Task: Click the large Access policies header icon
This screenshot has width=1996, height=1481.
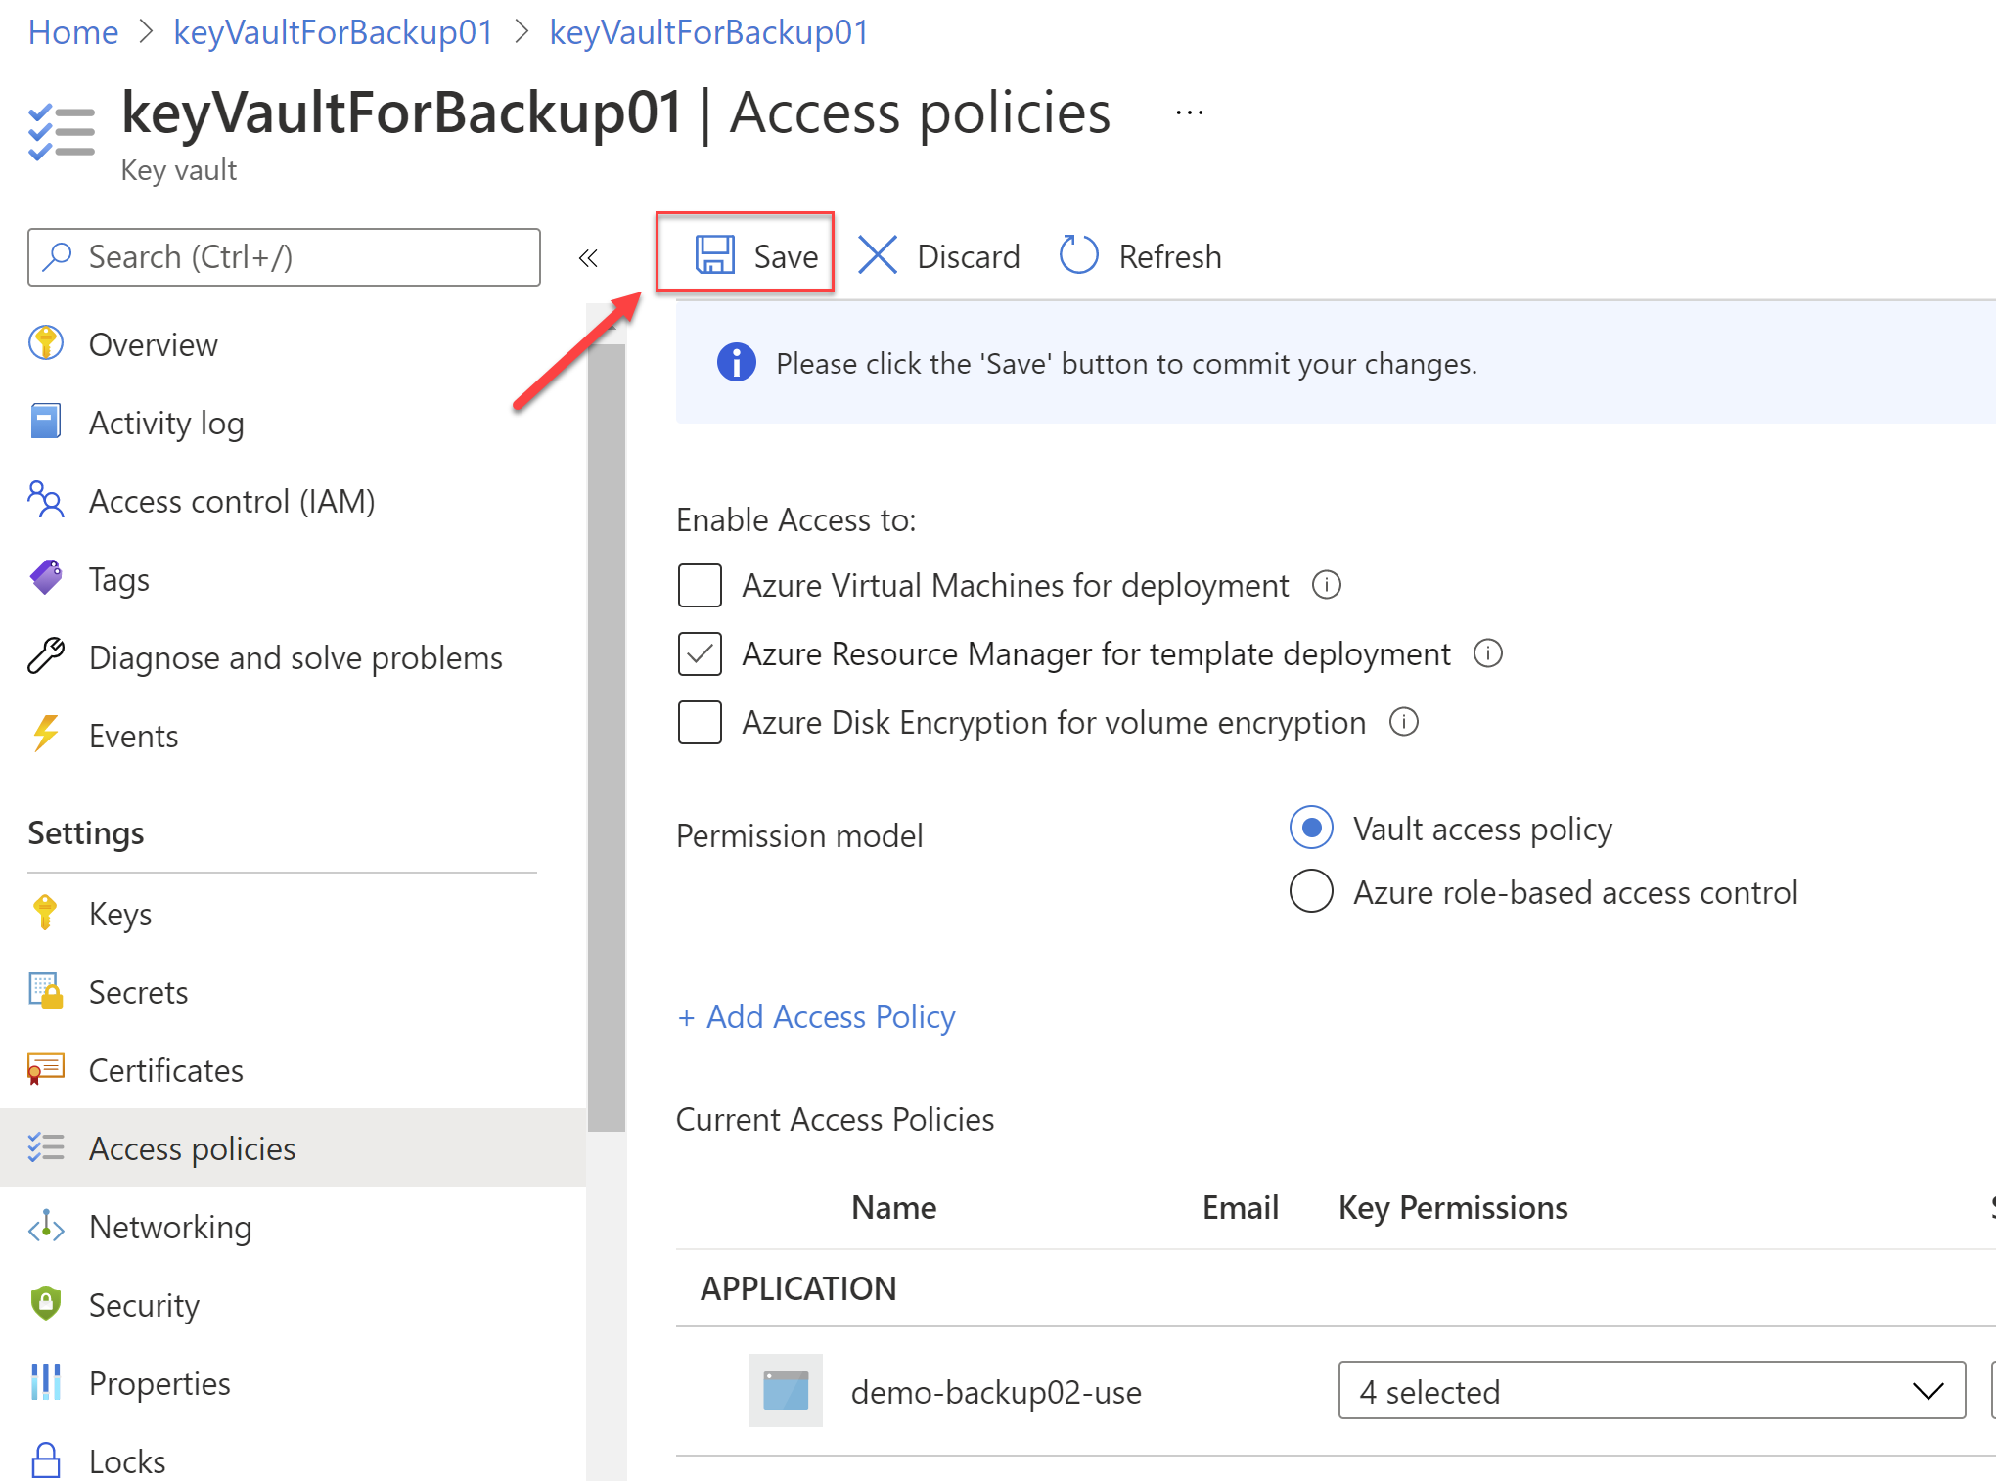Action: 62,132
